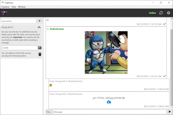Click the timestamp 06/12/2019, 11:41:33 AM

(x=149, y=24)
